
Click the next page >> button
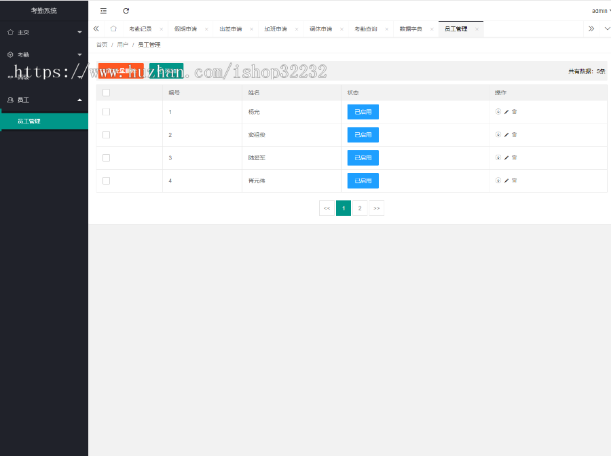376,208
